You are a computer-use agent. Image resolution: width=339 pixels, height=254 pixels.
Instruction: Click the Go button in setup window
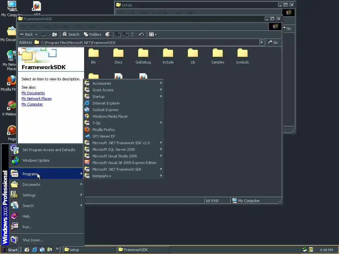pos(288,28)
